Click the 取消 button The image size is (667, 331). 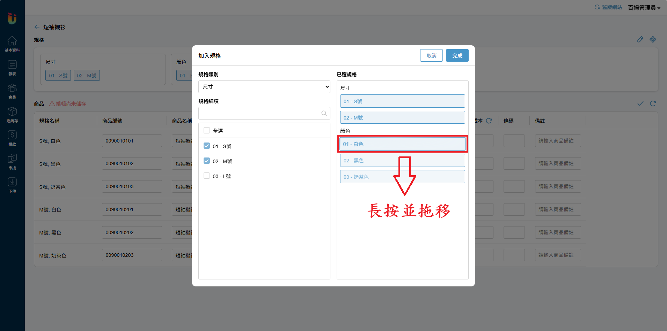coord(431,56)
